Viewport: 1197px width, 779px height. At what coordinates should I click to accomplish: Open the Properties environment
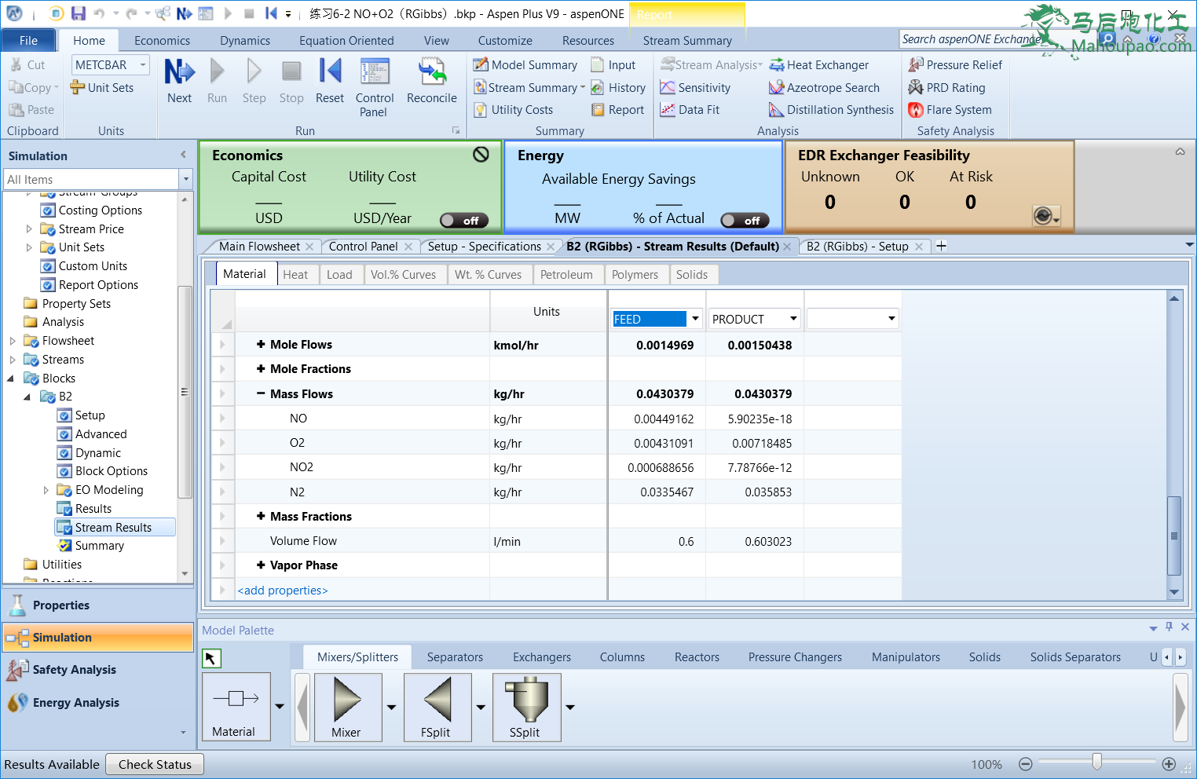(98, 605)
